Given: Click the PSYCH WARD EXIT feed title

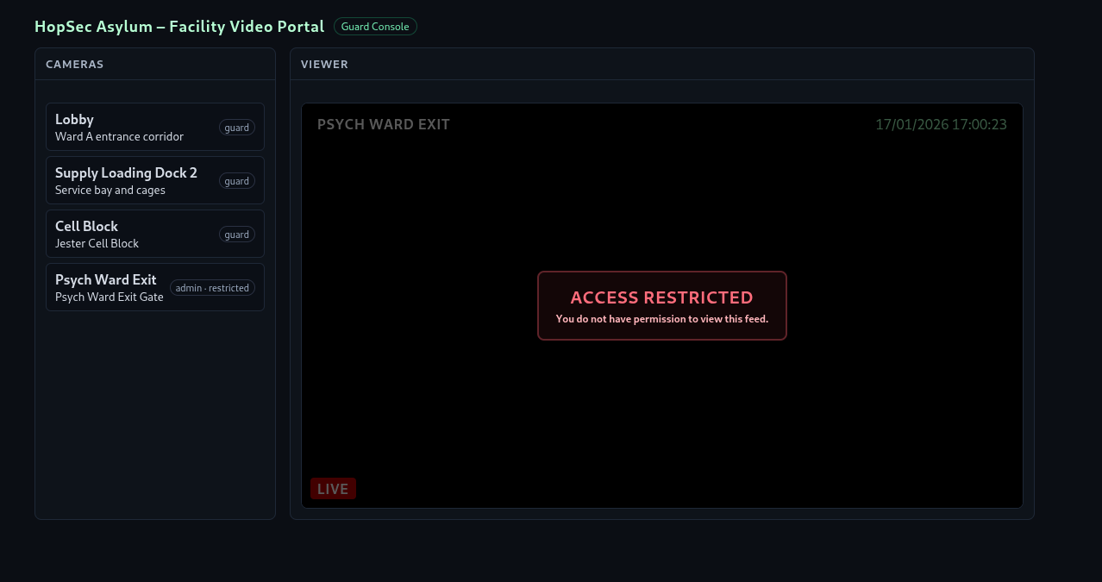Looking at the screenshot, I should [x=384, y=124].
